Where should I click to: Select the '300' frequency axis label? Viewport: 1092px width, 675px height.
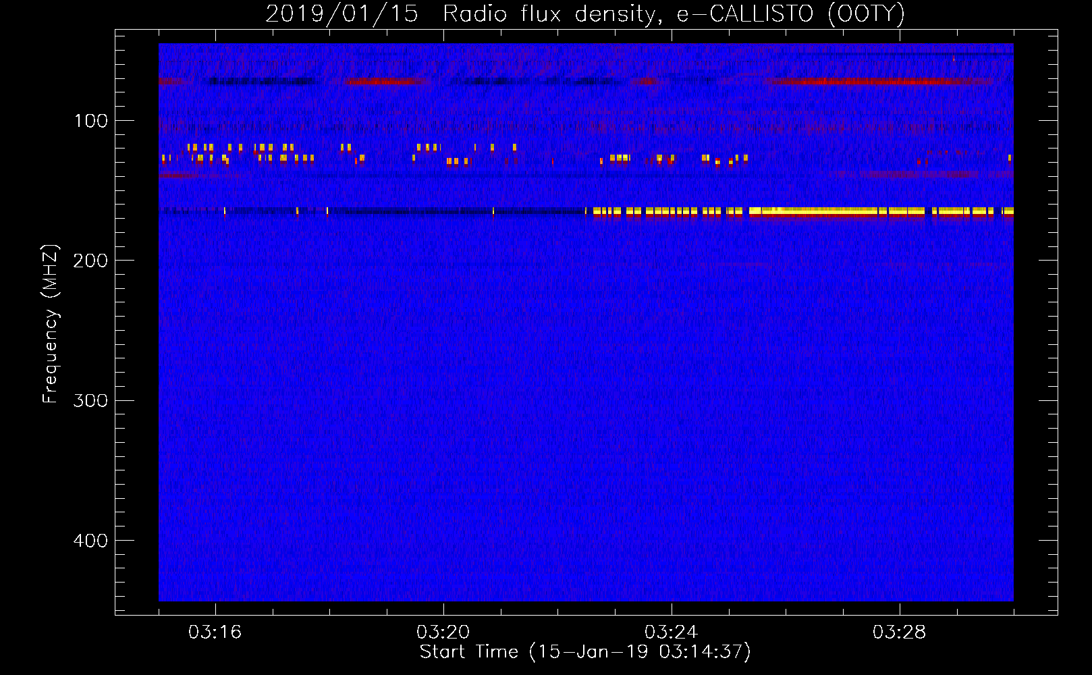pyautogui.click(x=90, y=401)
